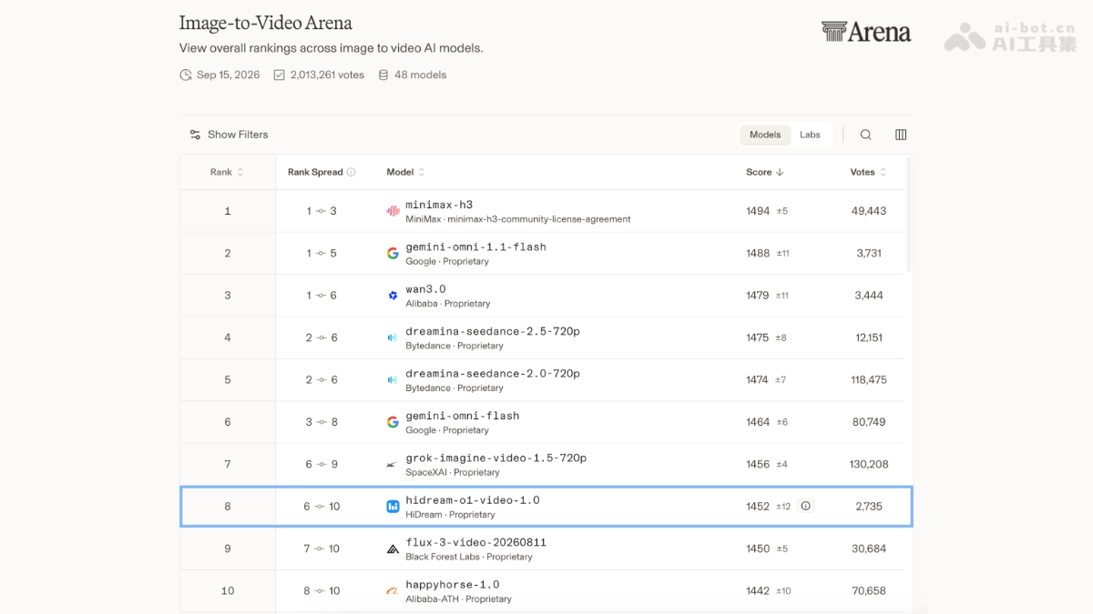
Task: Click the happyhorse Alibaba-ATH logo icon
Action: point(393,590)
